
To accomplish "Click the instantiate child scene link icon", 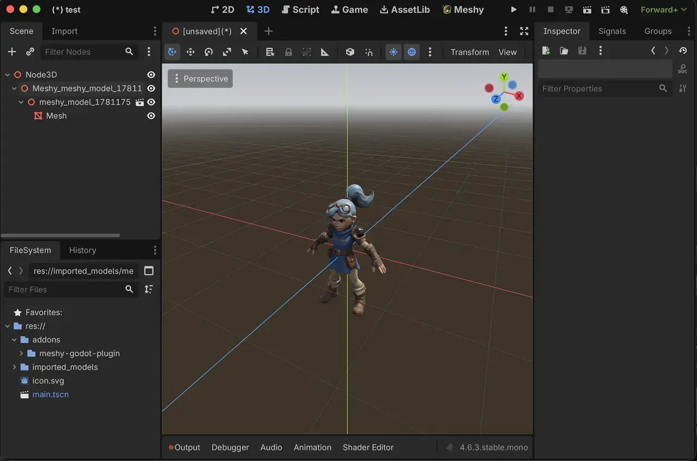I will pos(30,52).
